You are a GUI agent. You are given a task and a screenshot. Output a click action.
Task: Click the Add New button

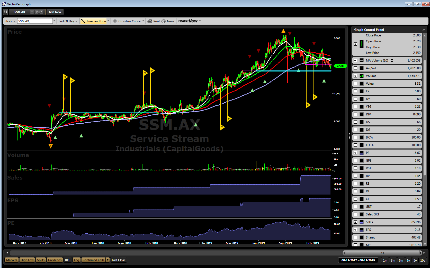pos(55,12)
